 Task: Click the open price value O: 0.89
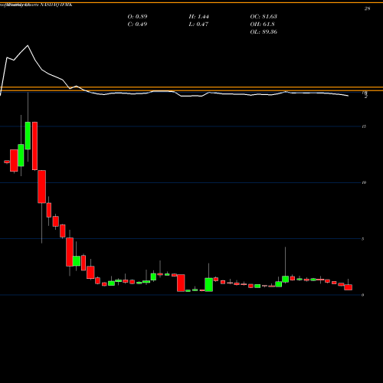(137, 17)
